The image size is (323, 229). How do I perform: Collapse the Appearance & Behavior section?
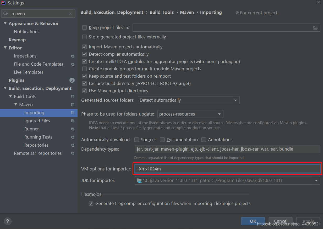[5, 24]
